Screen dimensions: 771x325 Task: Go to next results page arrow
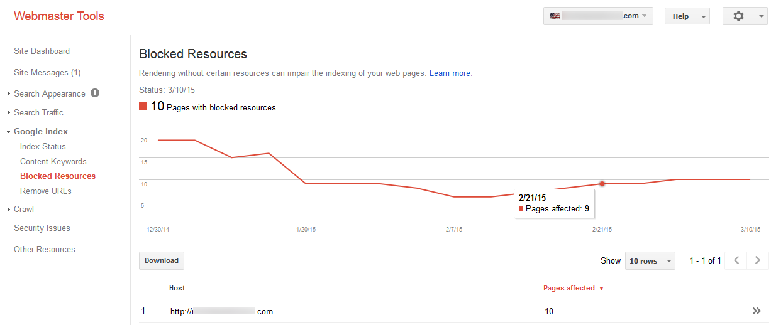[757, 260]
